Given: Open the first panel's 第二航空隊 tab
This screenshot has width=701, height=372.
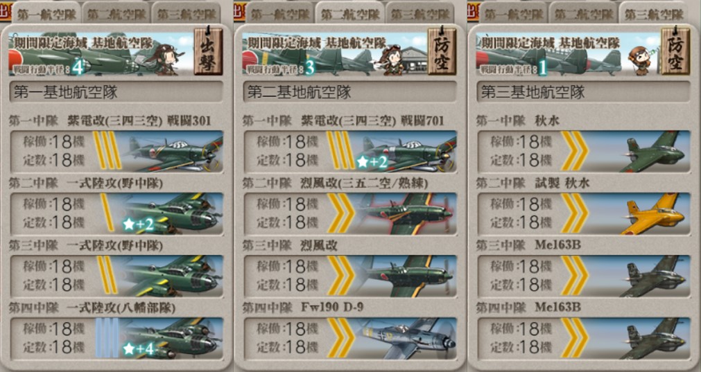Looking at the screenshot, I should click(116, 13).
